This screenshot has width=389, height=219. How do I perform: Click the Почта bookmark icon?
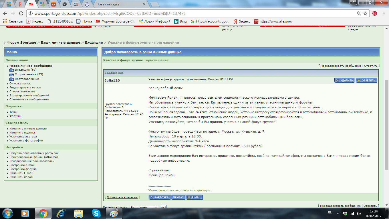pos(79,21)
